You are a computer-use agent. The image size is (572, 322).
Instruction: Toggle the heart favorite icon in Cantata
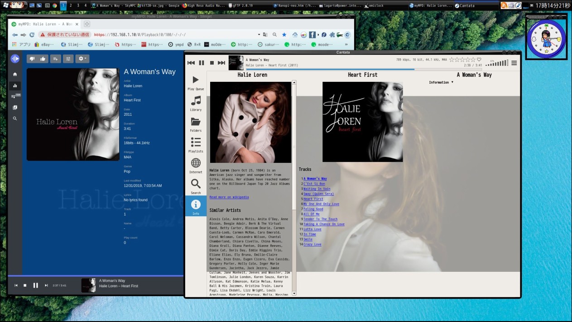tap(479, 60)
